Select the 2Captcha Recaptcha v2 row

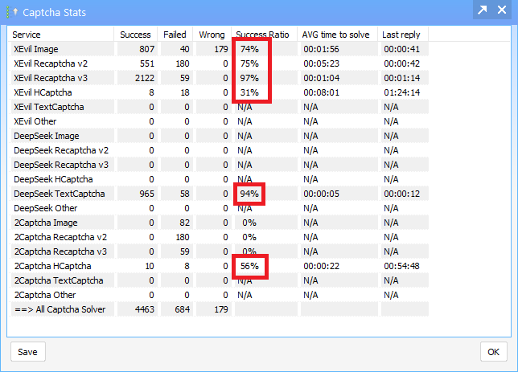220,237
